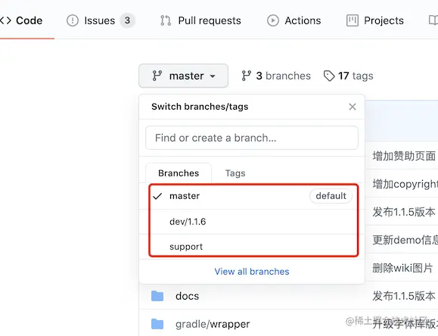
Task: Open the Issues tab
Action: click(101, 20)
